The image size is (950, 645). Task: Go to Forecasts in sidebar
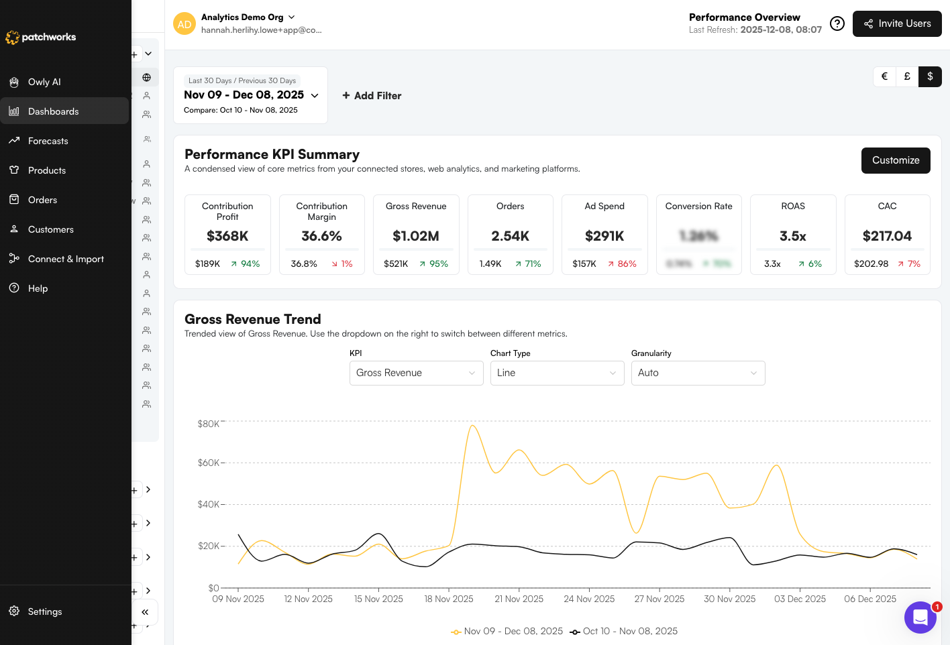48,141
